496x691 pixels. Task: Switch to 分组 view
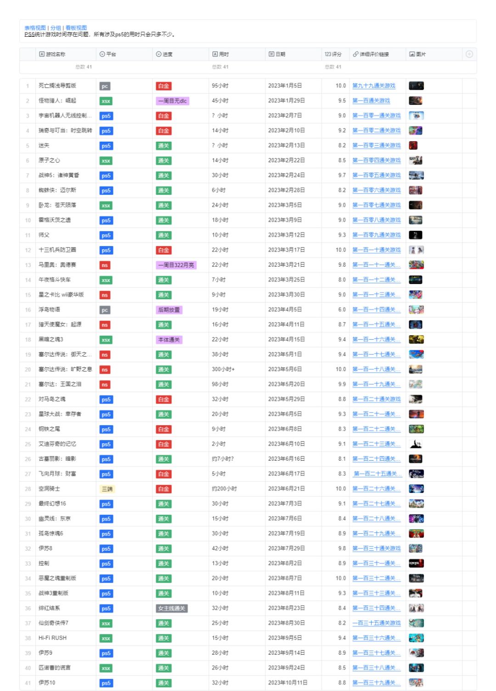56,28
